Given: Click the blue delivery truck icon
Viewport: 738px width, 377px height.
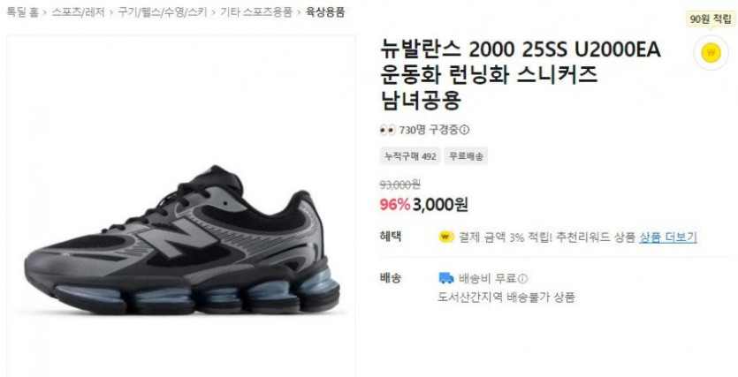Looking at the screenshot, I should (445, 278).
